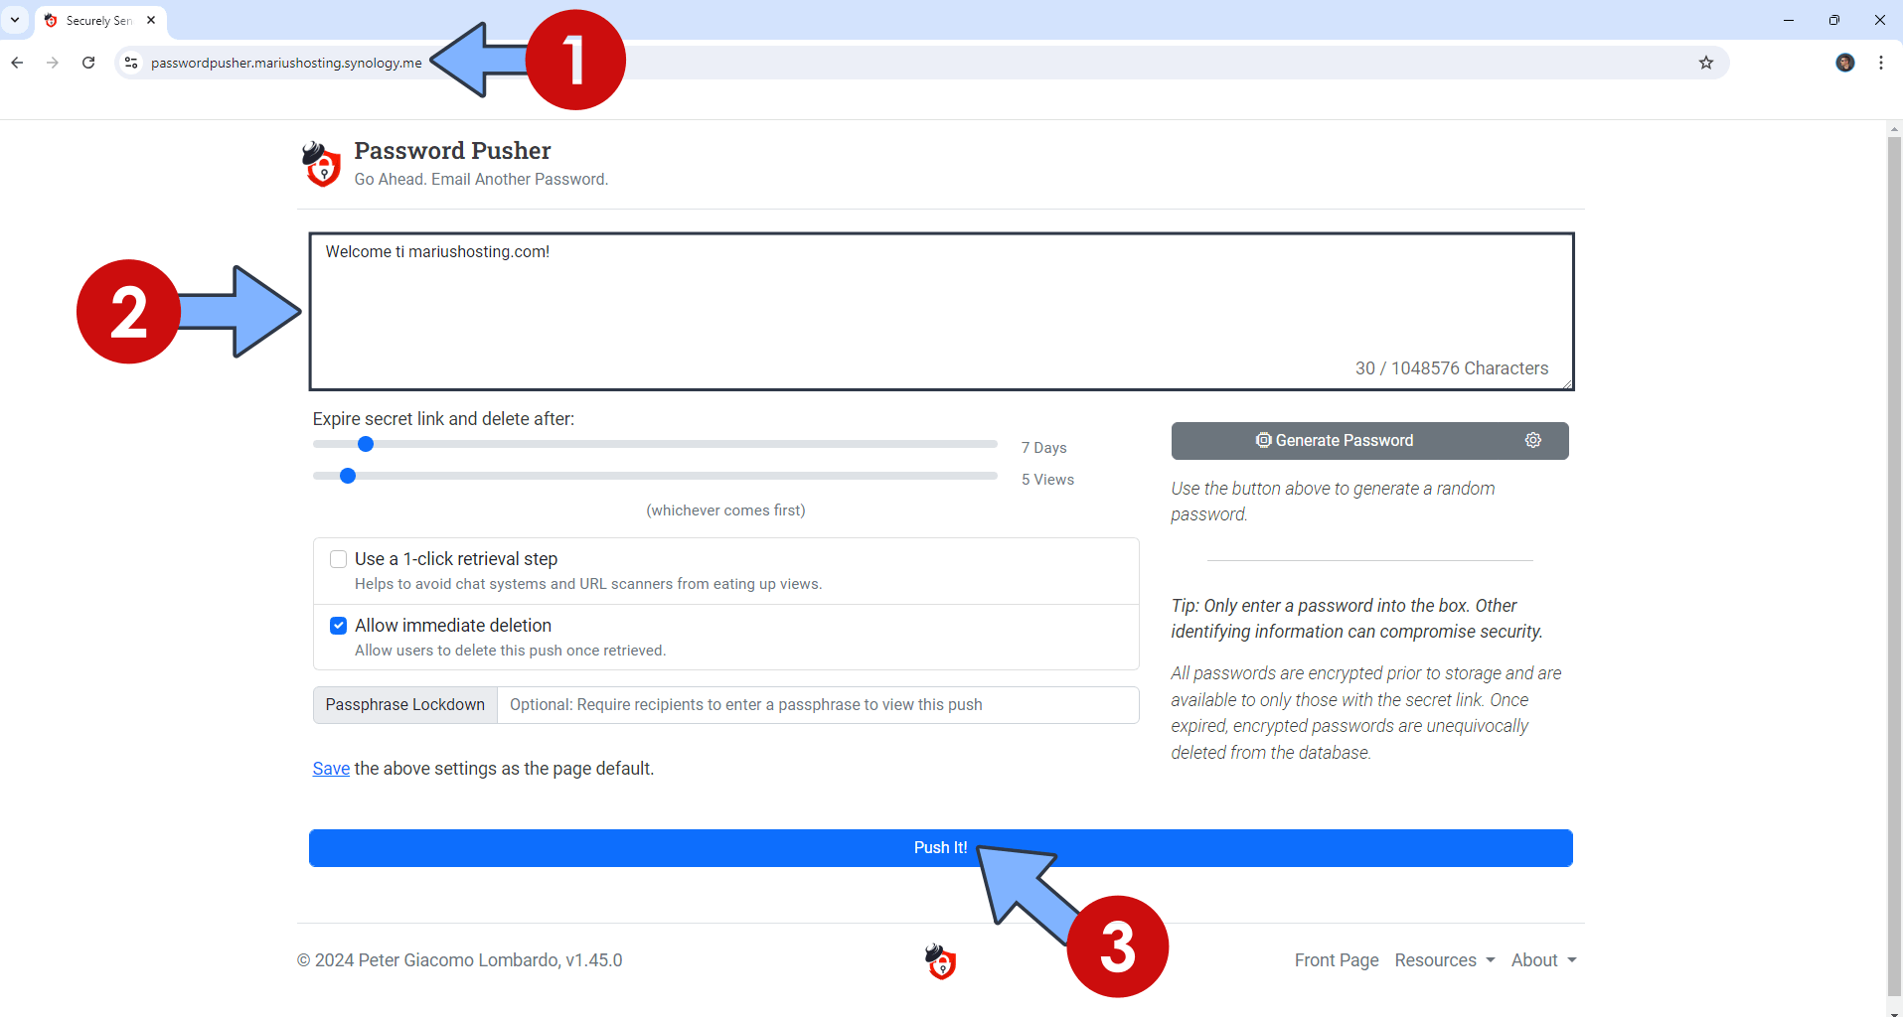Open site information icon in address bar
The width and height of the screenshot is (1903, 1017).
131,63
